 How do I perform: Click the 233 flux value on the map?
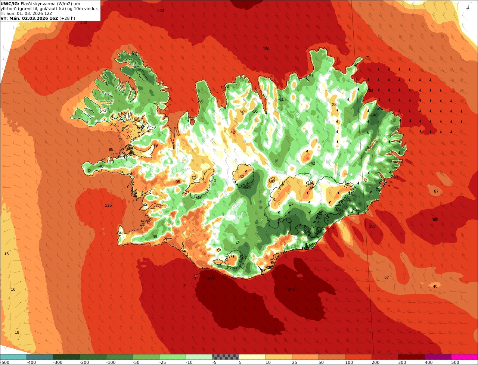click(x=161, y=10)
